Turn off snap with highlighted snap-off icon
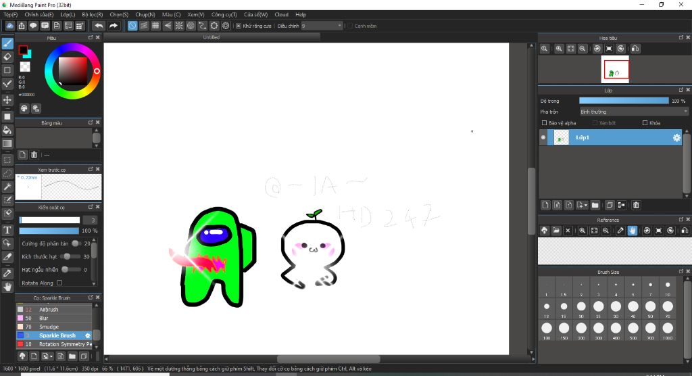The width and height of the screenshot is (692, 376). (x=132, y=26)
